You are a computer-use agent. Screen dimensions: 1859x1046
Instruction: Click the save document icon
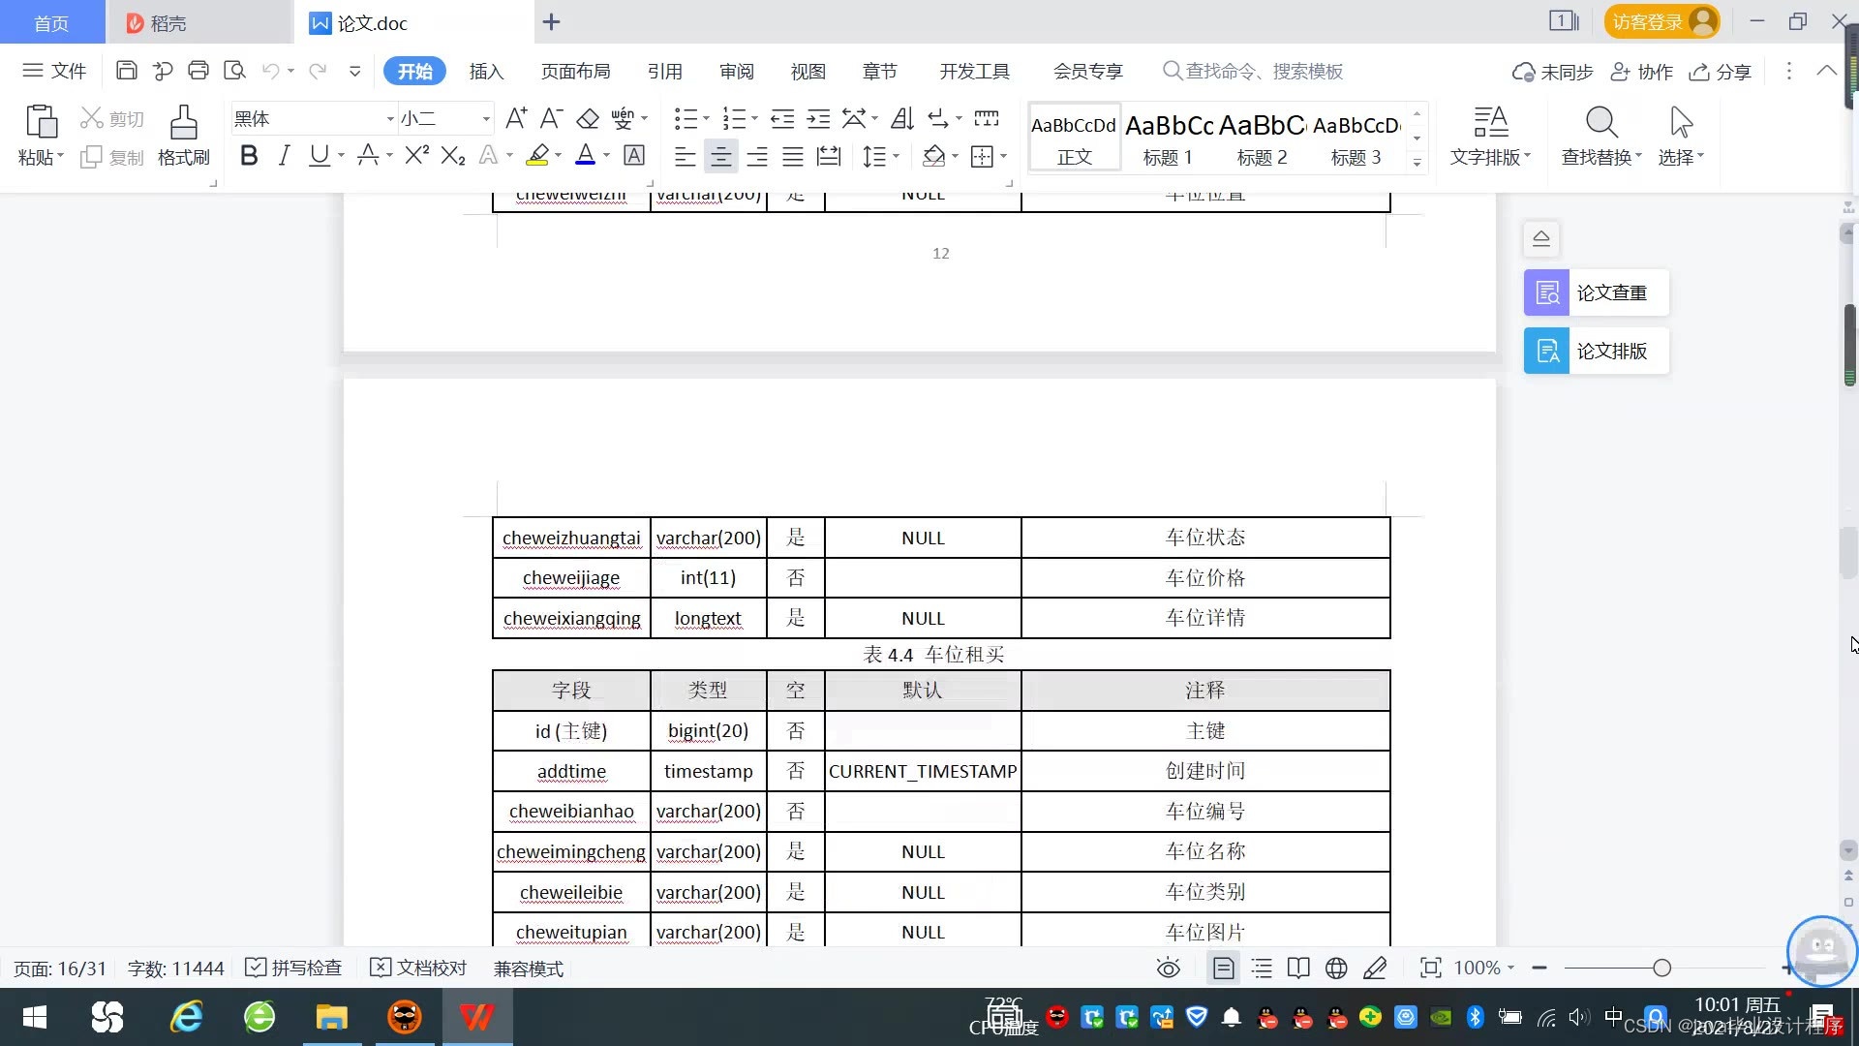[126, 71]
